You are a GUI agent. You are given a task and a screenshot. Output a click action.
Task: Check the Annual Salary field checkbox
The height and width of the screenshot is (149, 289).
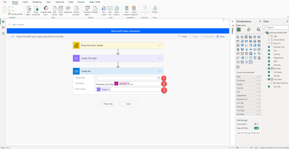269,40
